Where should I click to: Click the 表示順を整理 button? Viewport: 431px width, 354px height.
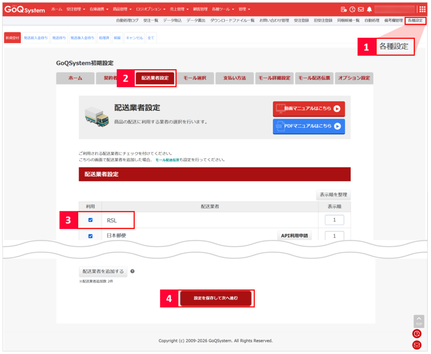pos(333,195)
